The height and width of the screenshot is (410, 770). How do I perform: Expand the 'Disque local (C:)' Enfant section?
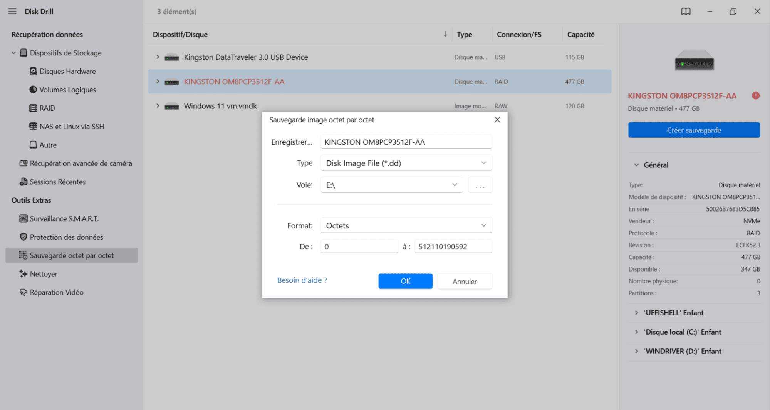636,332
